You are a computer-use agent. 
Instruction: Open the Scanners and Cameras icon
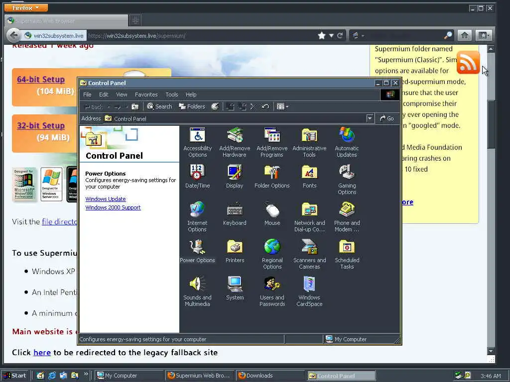pos(309,254)
